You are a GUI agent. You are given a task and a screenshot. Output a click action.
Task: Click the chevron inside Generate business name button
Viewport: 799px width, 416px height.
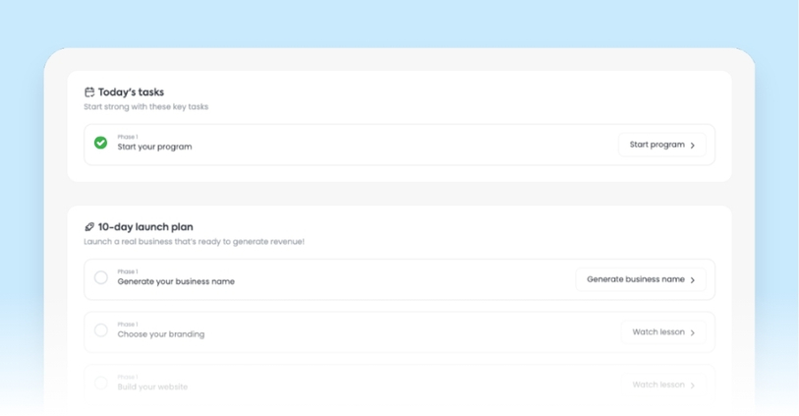click(693, 280)
